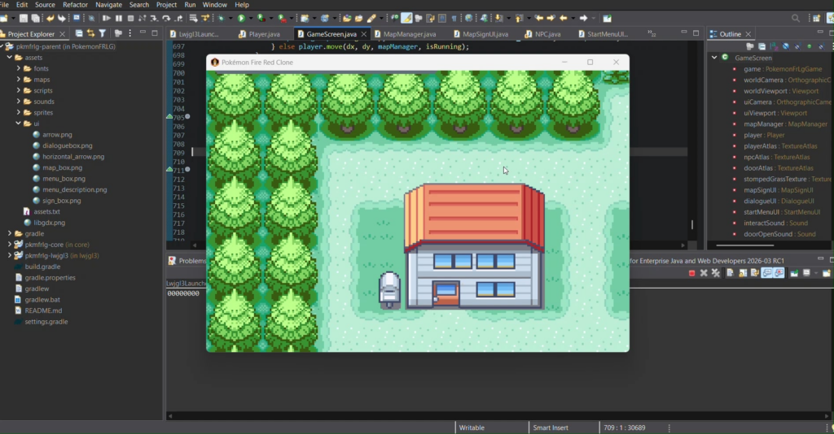The image size is (834, 434).
Task: Collapse the ui folder
Action: tap(19, 124)
